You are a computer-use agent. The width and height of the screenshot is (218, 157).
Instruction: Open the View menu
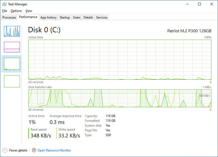(29, 11)
